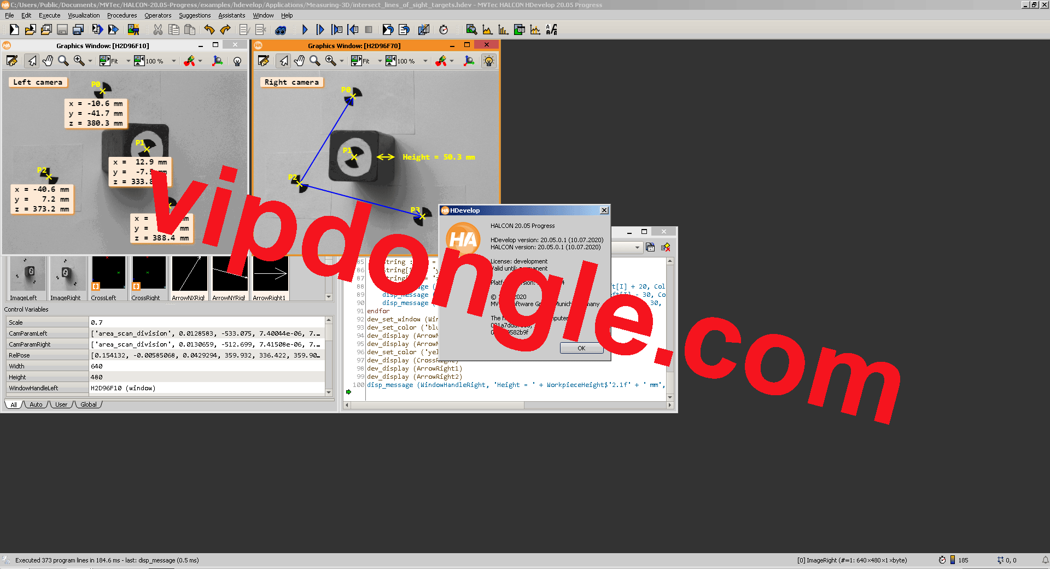Open the Gray Histogram assistant icon
1050x569 pixels.
[x=487, y=30]
